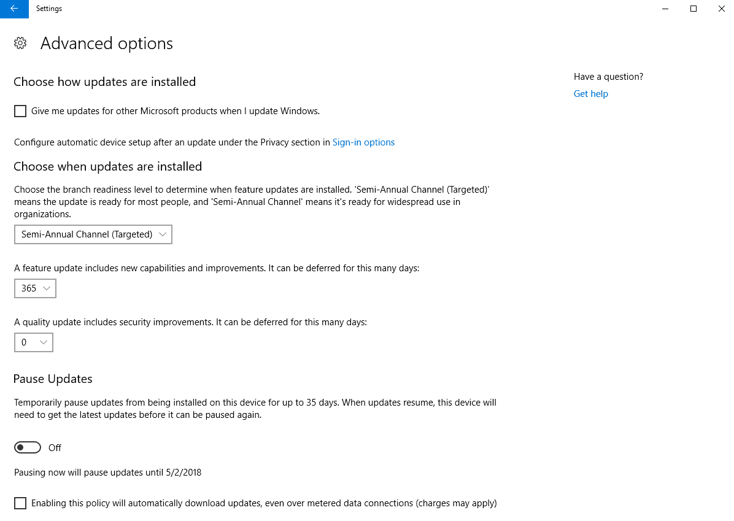Click the Get help link

coord(591,94)
